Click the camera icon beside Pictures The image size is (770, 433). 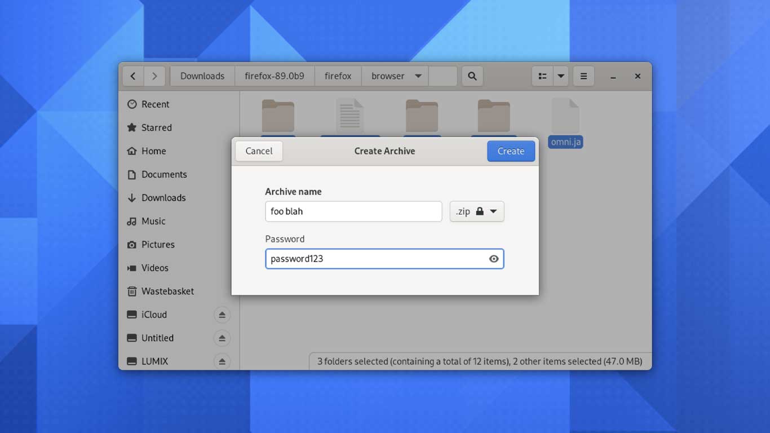click(x=132, y=245)
